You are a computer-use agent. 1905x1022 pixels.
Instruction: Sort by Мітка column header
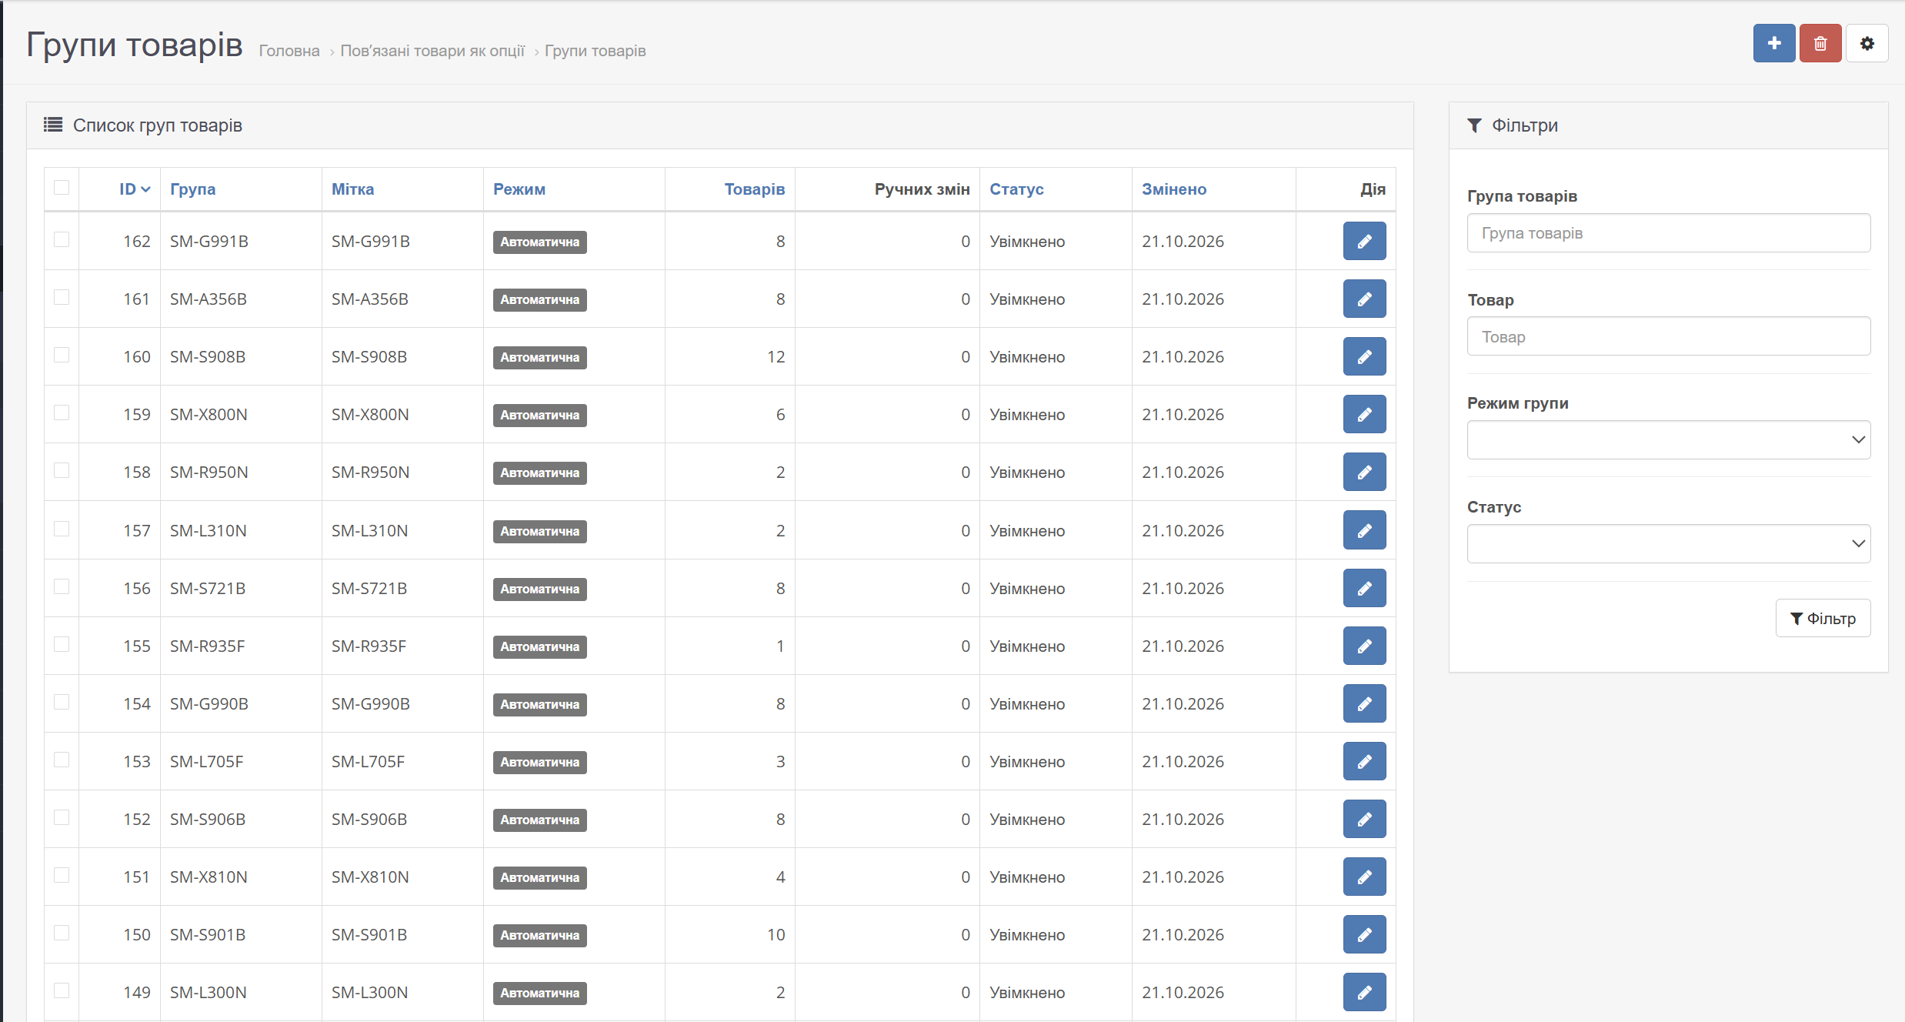coord(352,189)
